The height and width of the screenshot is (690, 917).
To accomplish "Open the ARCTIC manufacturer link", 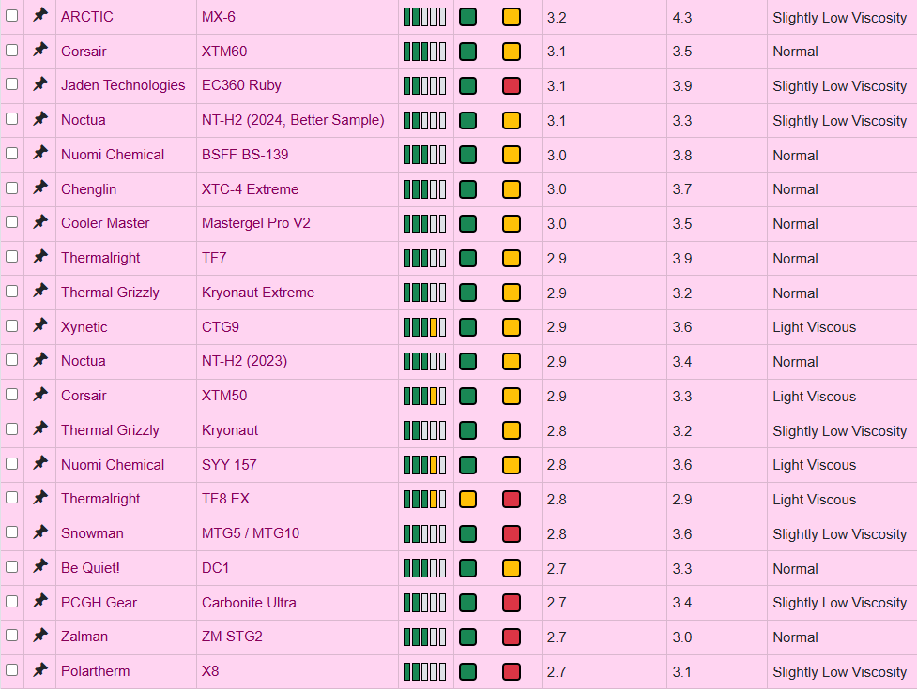I will [87, 16].
